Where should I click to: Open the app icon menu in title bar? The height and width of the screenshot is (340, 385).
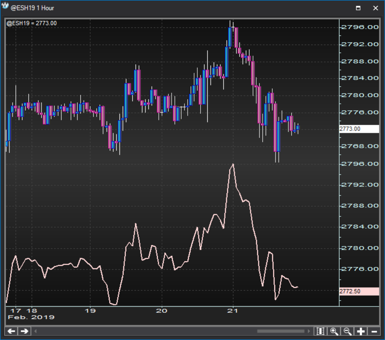5,6
